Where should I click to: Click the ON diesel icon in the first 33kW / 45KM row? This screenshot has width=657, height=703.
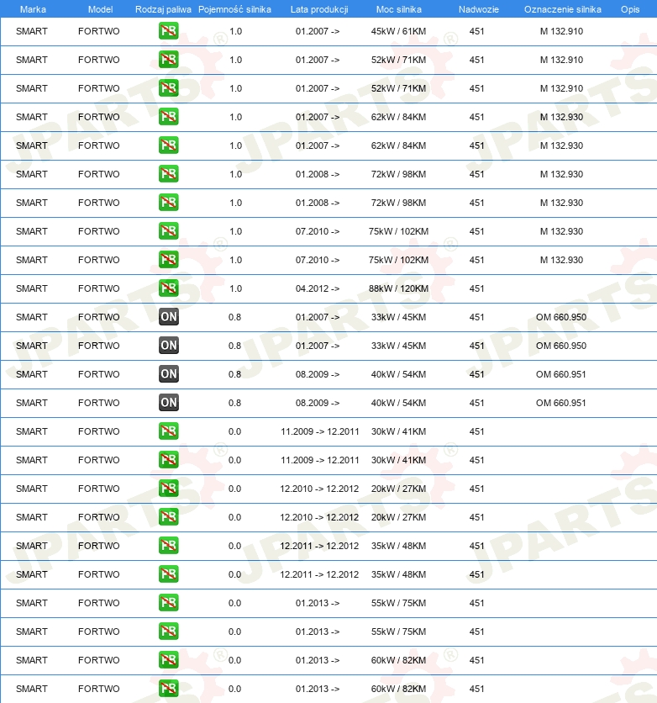(168, 317)
